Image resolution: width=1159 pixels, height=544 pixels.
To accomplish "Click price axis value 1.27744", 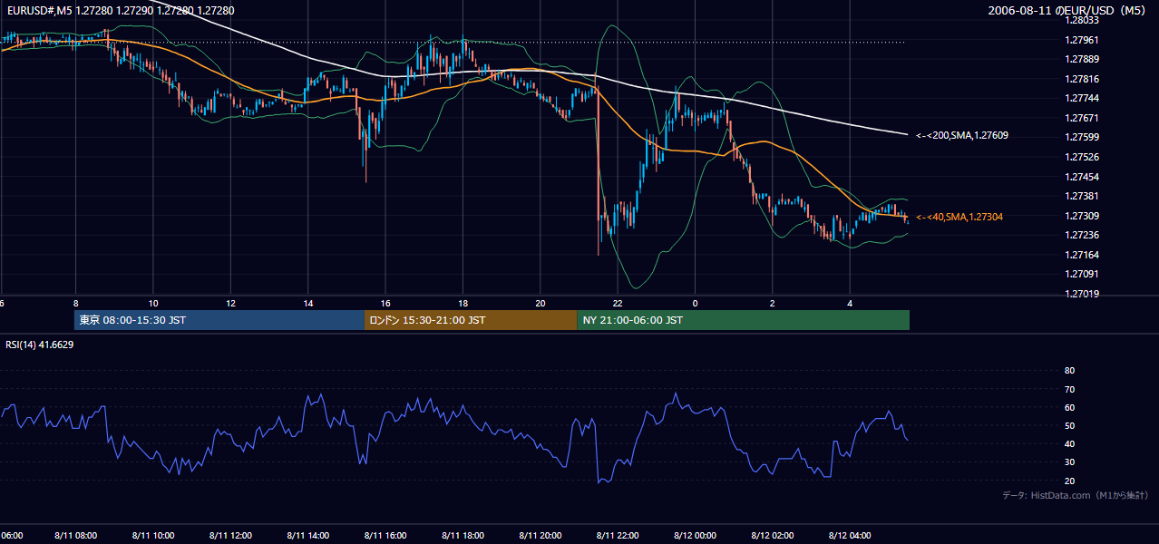I will pos(1083,98).
